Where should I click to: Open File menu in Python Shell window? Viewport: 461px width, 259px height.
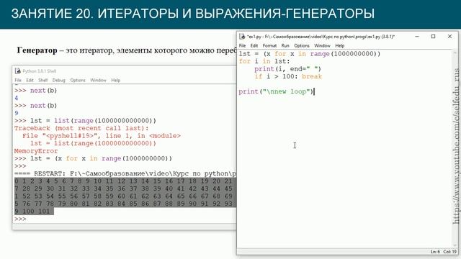[x=18, y=80]
